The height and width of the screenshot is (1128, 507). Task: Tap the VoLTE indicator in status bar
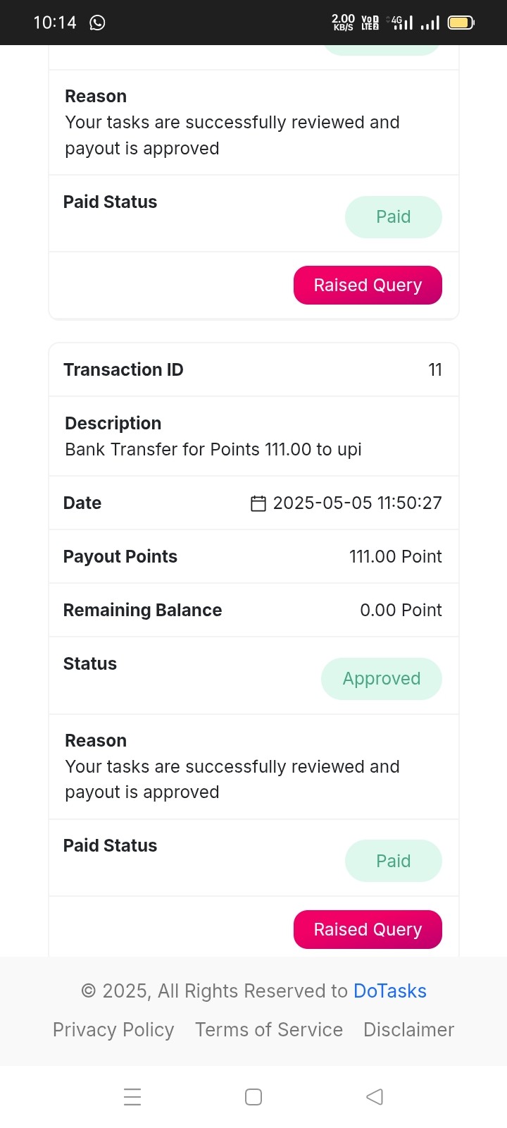pyautogui.click(x=370, y=23)
